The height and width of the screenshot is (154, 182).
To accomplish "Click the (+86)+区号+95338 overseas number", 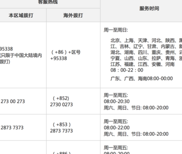I will click(x=65, y=55).
